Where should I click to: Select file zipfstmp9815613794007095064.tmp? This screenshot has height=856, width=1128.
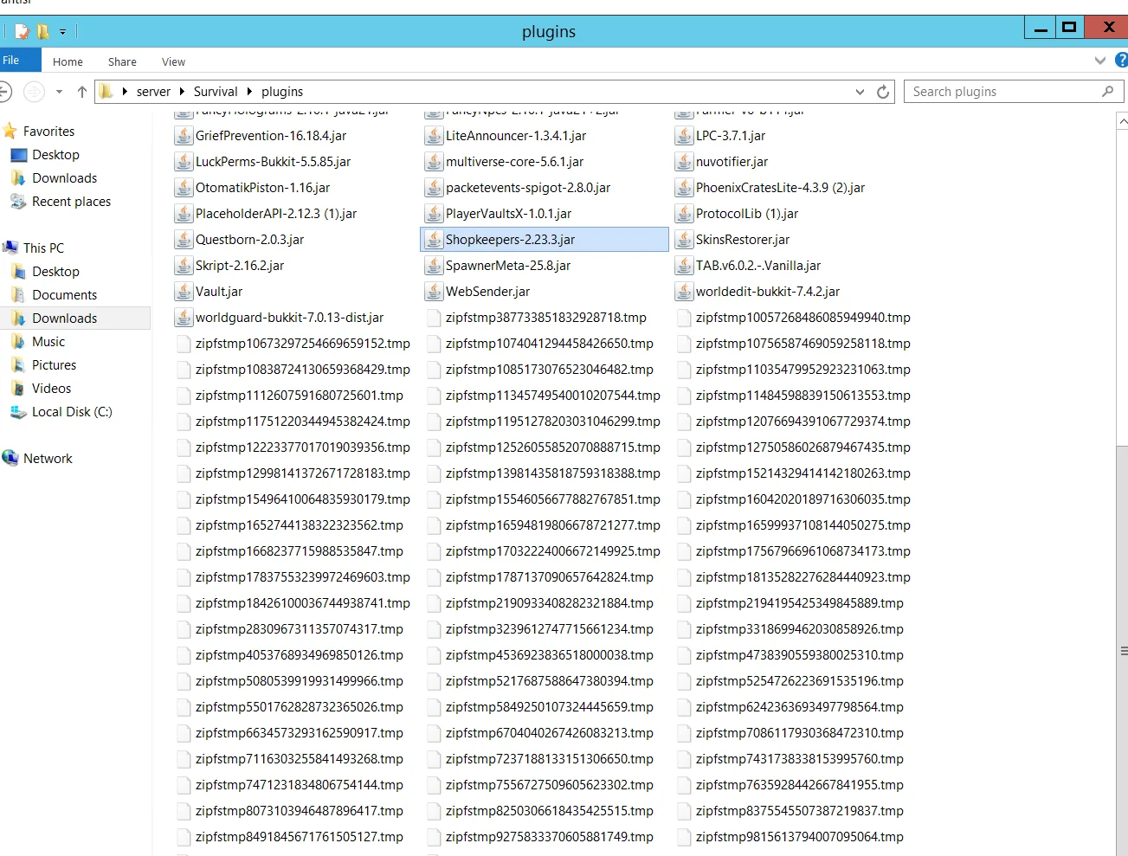(x=799, y=837)
